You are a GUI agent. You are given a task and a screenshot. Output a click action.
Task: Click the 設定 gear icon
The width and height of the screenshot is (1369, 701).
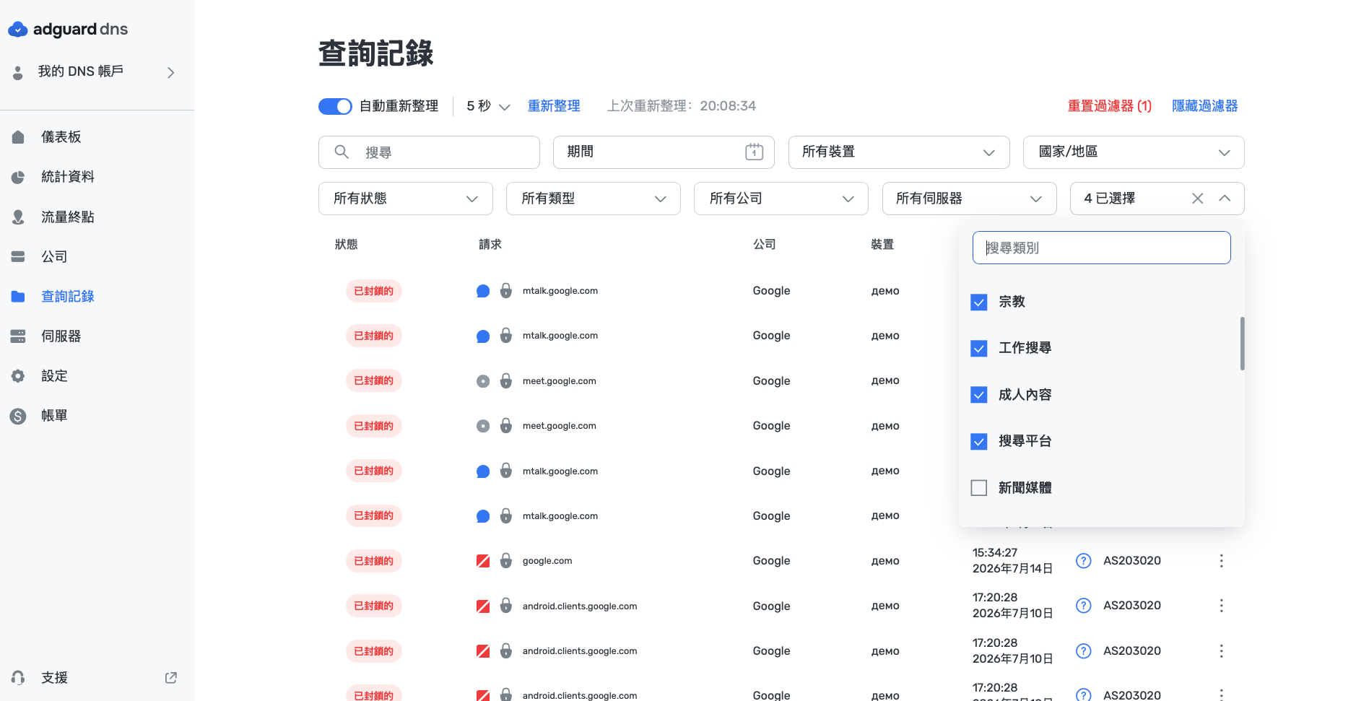click(18, 376)
